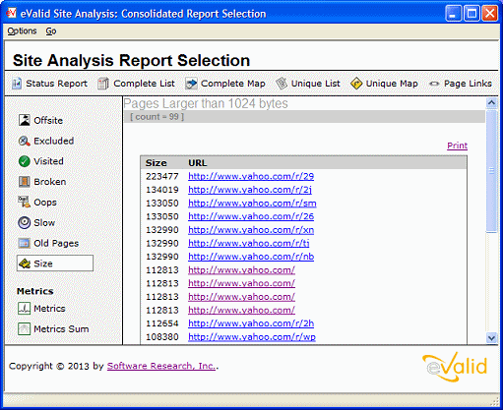The height and width of the screenshot is (410, 503).
Task: Click the eValid logo at bottom right
Action: 455,367
